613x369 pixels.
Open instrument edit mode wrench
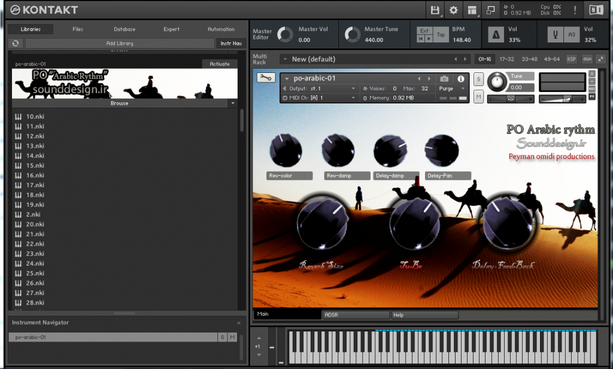(x=265, y=78)
